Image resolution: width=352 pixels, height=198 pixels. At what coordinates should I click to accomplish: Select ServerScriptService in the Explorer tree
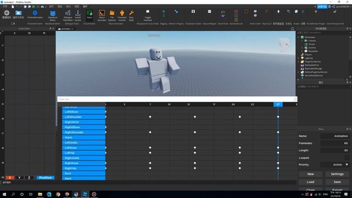(x=313, y=75)
